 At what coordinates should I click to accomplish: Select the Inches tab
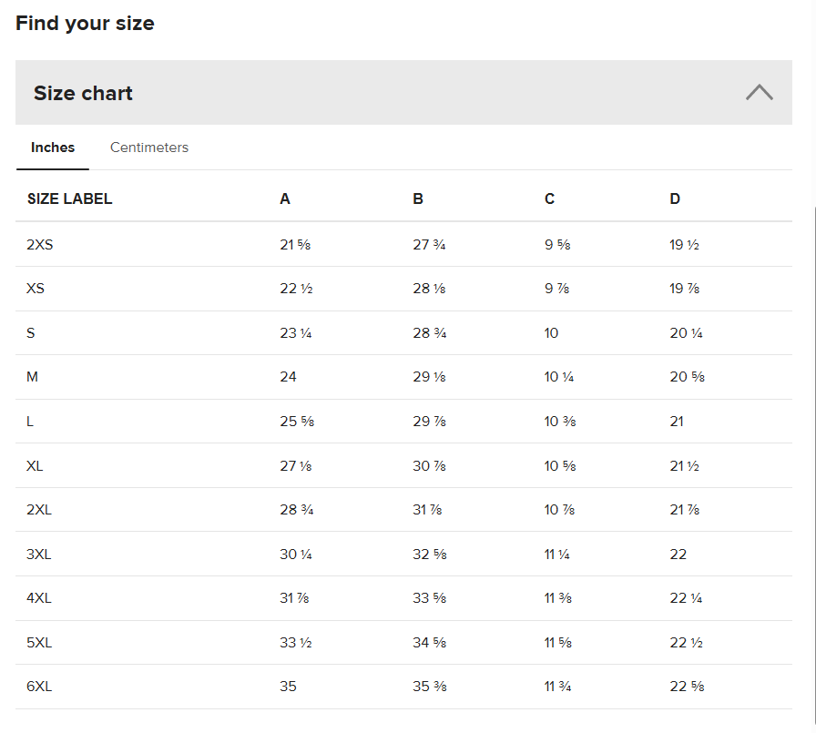click(x=53, y=148)
